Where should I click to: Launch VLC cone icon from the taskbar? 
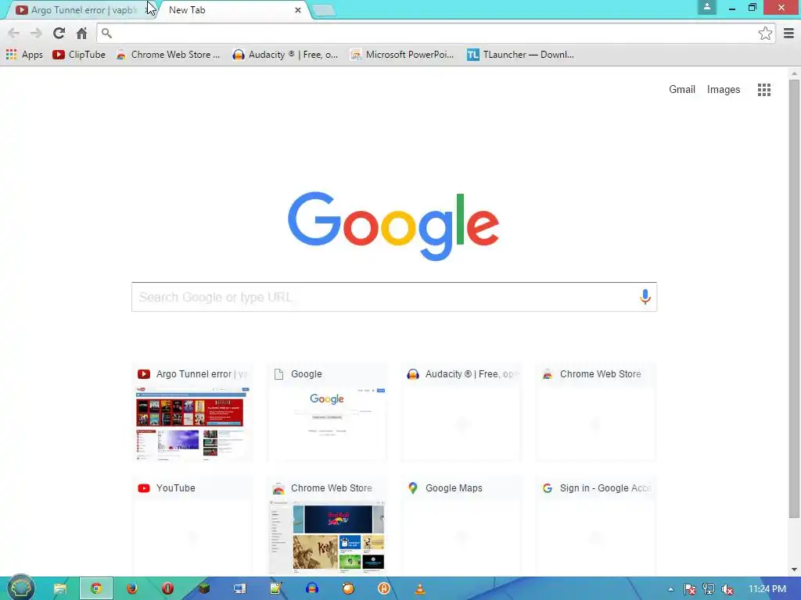coord(419,588)
